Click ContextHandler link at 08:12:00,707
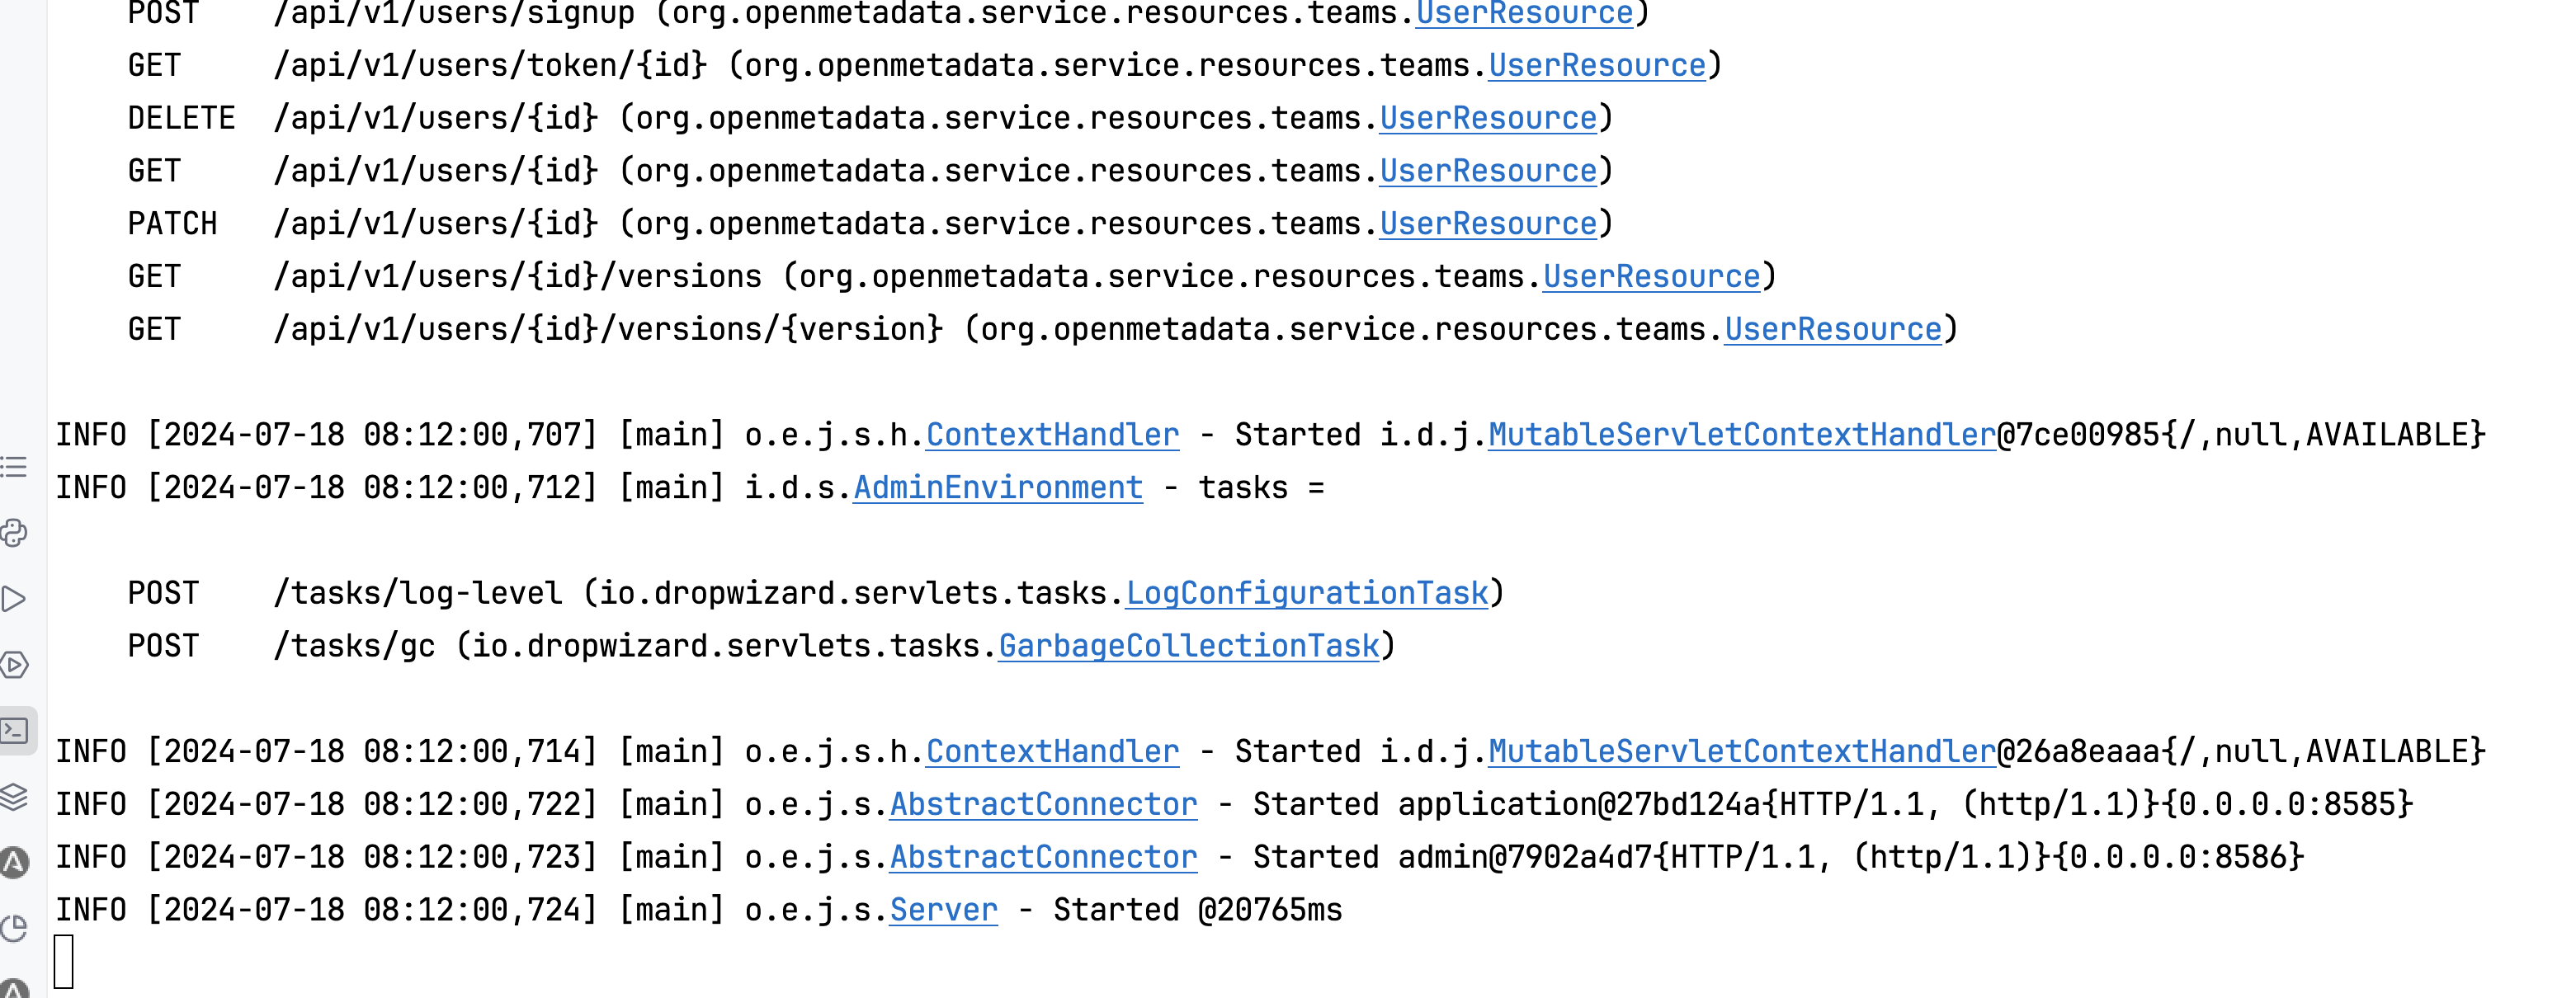 tap(1052, 435)
